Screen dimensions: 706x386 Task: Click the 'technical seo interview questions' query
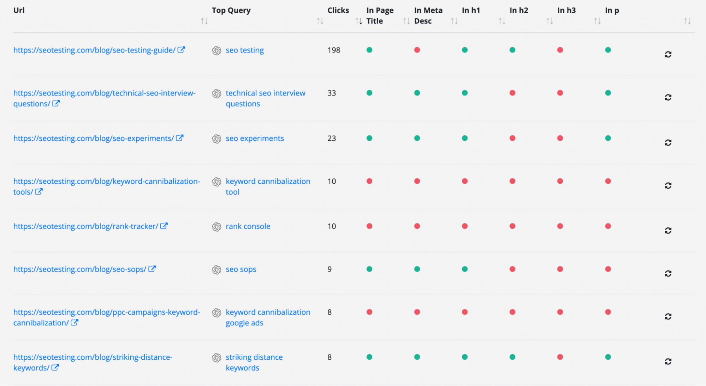point(266,98)
